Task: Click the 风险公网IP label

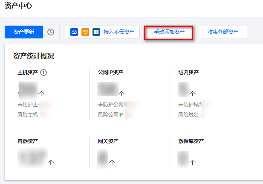Action: [x=110, y=115]
